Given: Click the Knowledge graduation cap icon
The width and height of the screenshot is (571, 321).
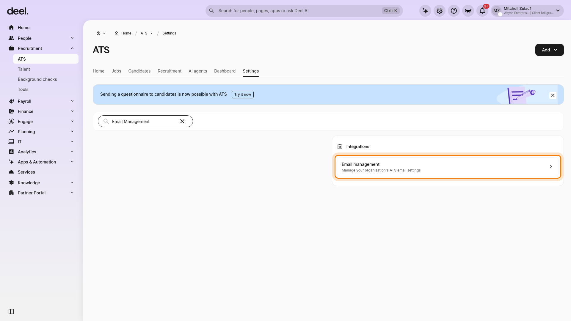Looking at the screenshot, I should (11, 183).
